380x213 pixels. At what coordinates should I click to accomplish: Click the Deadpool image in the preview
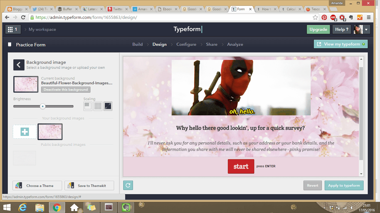241,88
